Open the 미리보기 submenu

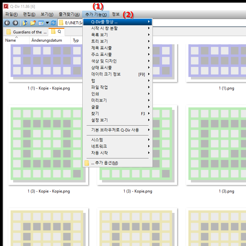[x=117, y=100]
